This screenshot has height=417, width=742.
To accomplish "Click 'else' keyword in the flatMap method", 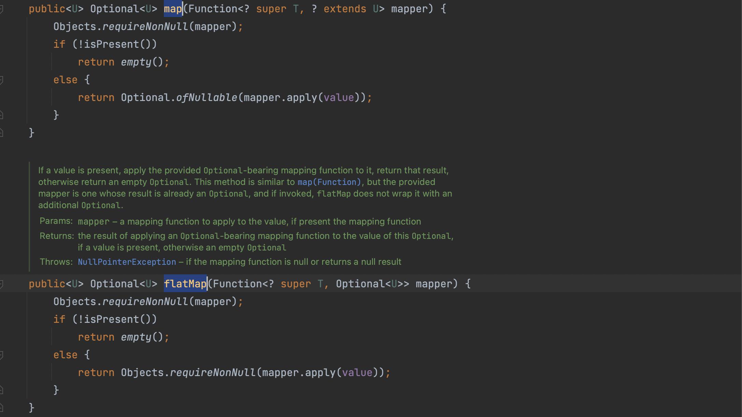I will pos(65,355).
